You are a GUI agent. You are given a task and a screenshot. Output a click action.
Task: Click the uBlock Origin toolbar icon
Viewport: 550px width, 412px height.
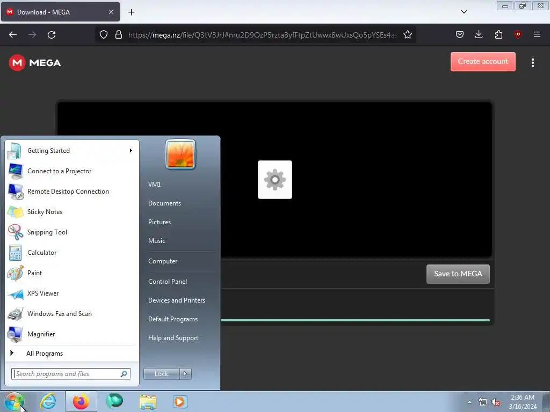(517, 34)
